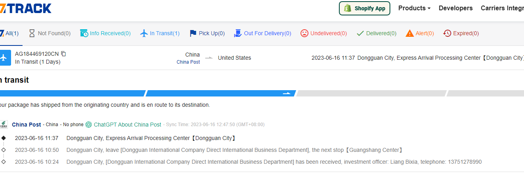Copy tracking number AG184469120CN icon
Viewport: 524px width, 174px height.
tap(64, 54)
